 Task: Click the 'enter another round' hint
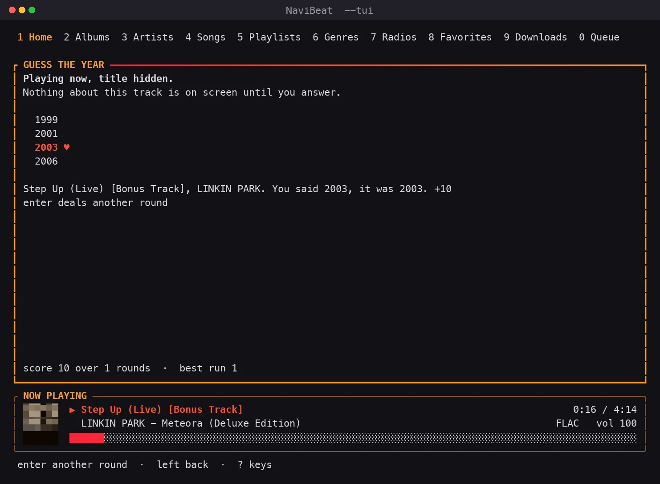(72, 465)
